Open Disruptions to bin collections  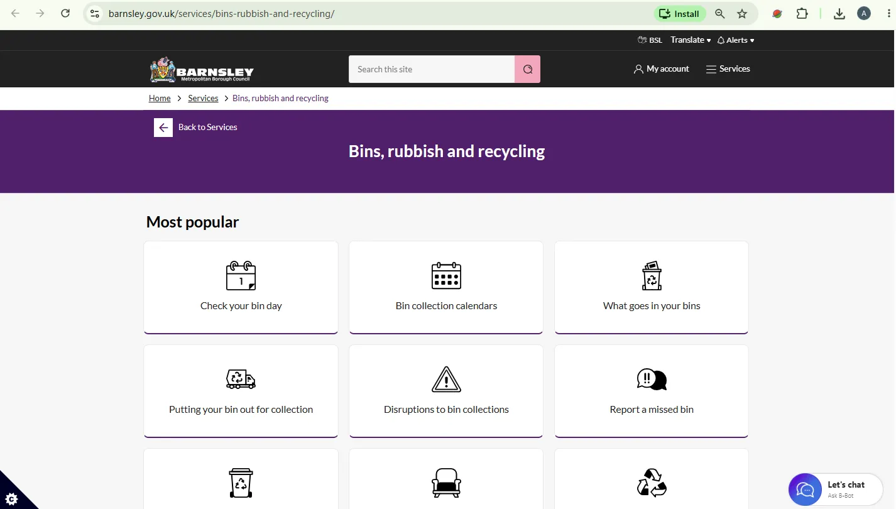coord(446,410)
